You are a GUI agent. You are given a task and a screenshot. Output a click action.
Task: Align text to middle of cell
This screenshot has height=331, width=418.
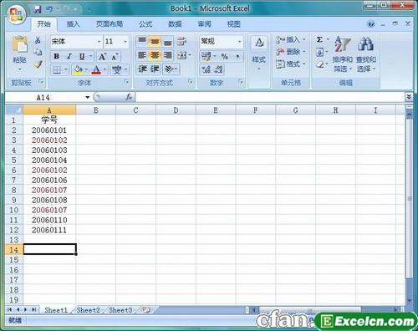(155, 41)
